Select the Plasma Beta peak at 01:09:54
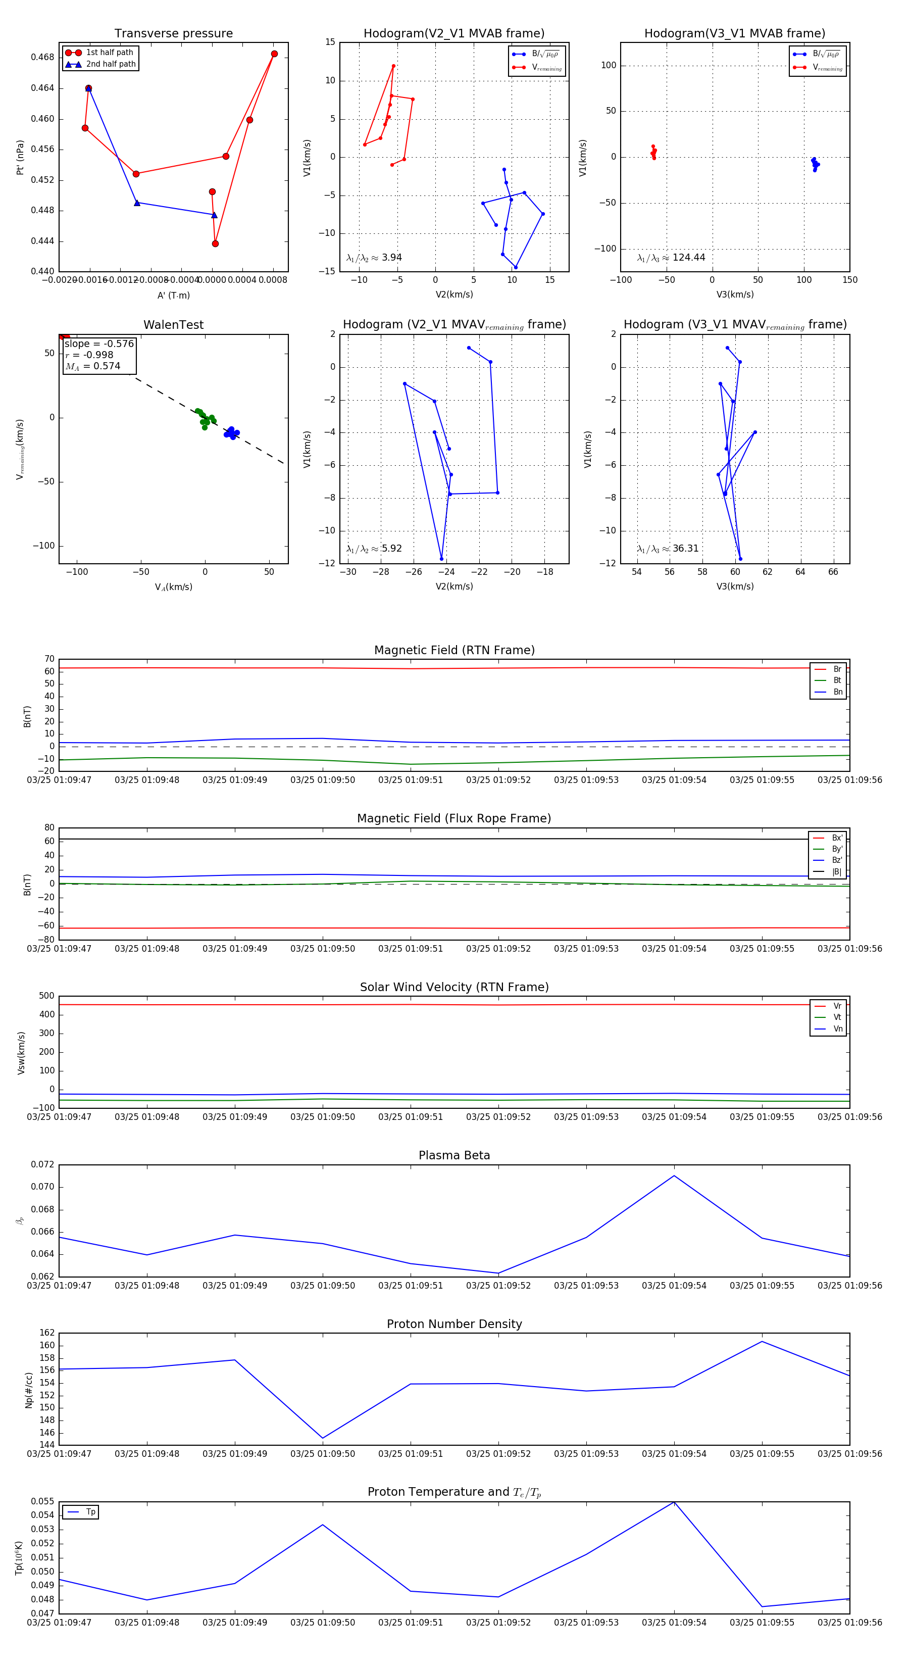This screenshot has width=909, height=1667. tap(674, 1175)
